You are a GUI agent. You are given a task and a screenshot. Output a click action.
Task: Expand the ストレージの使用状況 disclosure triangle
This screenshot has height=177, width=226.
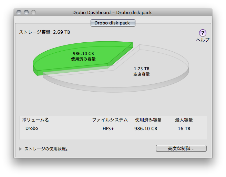pyautogui.click(x=20, y=149)
